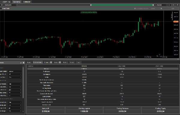Click the orange current price label on price axis
Viewport: 180px width, 115px height.
click(x=176, y=22)
